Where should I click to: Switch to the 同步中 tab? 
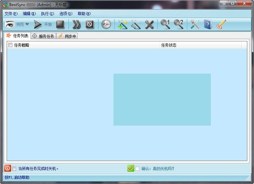pos(67,36)
